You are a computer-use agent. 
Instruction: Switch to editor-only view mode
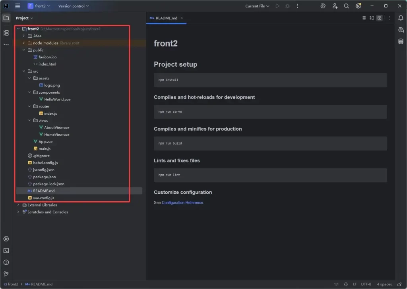click(364, 18)
